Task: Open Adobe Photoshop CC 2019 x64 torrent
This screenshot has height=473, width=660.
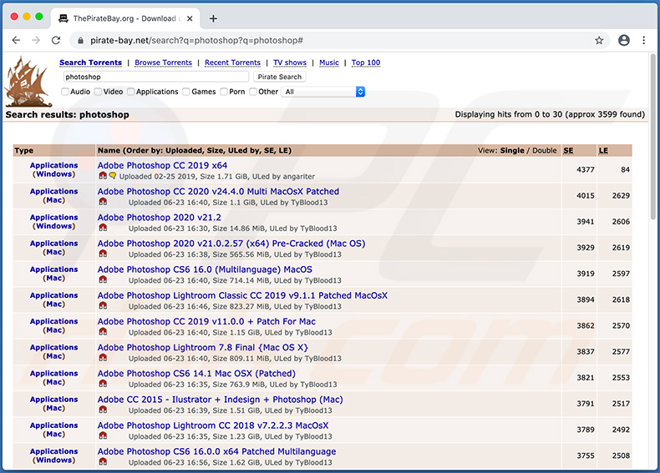Action: (162, 166)
